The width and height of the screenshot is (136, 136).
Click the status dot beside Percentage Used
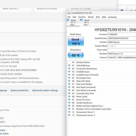point(69,78)
